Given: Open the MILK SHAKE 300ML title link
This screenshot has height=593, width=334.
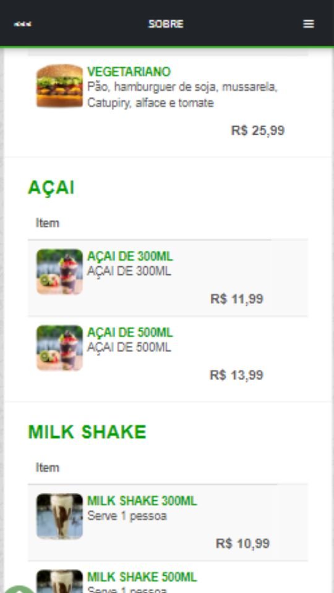Looking at the screenshot, I should point(142,501).
